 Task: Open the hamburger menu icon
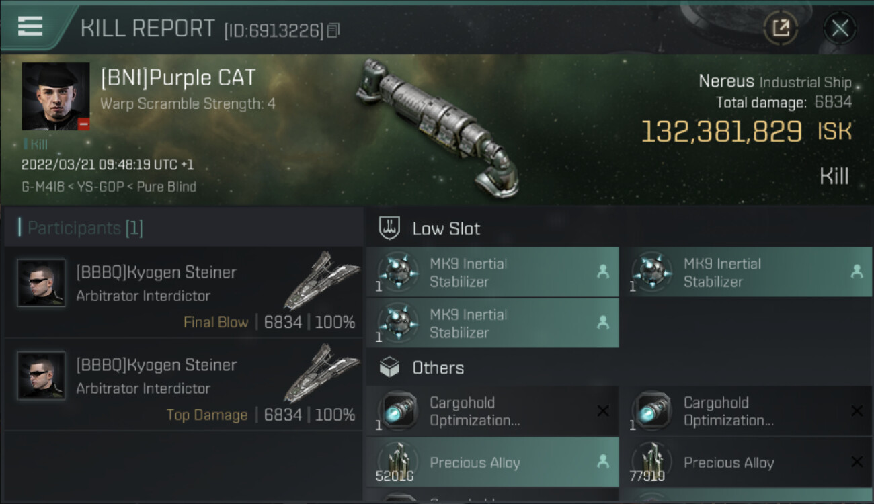coord(30,27)
